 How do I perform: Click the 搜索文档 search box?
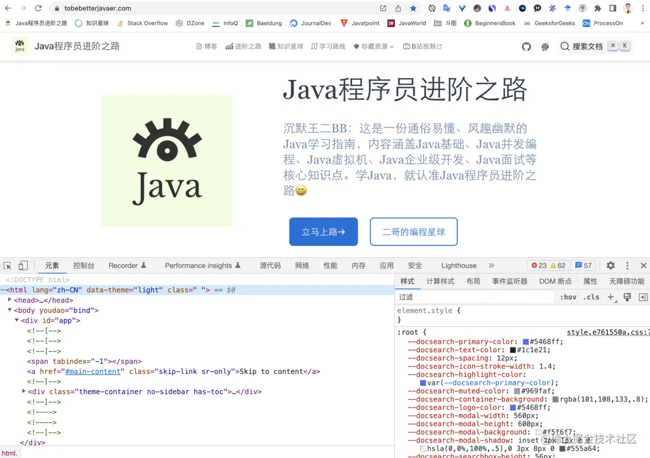point(595,46)
